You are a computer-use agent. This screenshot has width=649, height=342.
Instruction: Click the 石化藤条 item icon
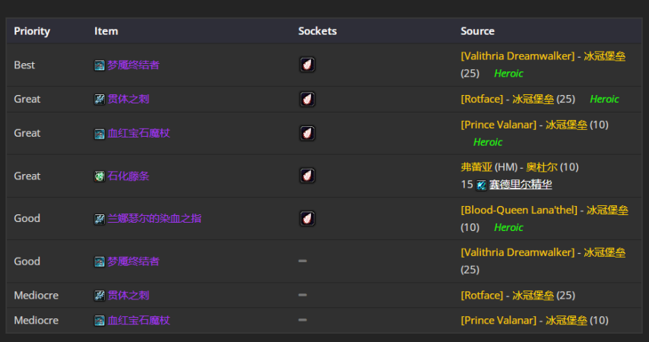click(100, 176)
